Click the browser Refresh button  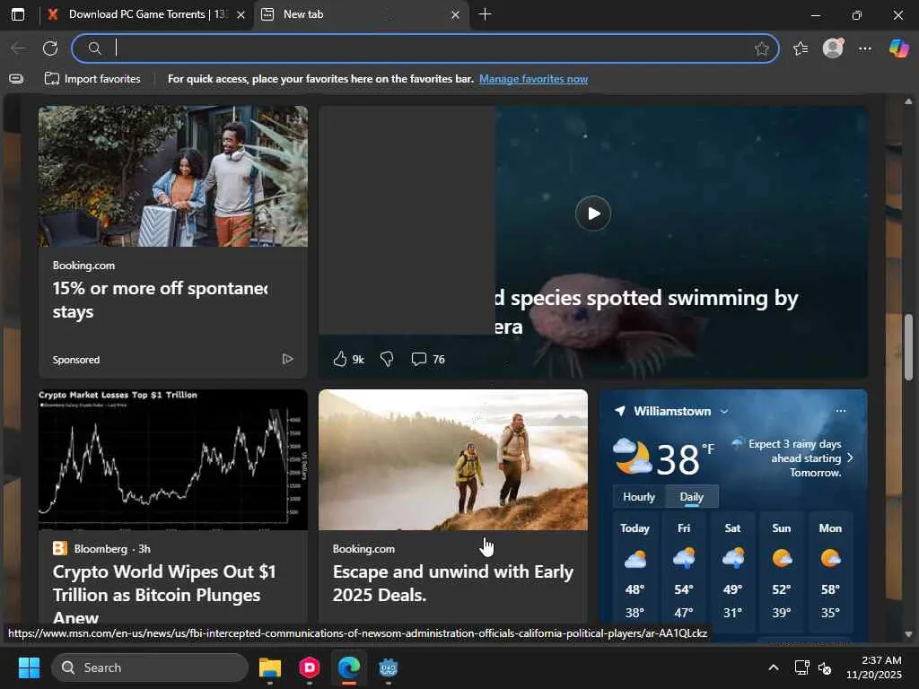coord(50,48)
